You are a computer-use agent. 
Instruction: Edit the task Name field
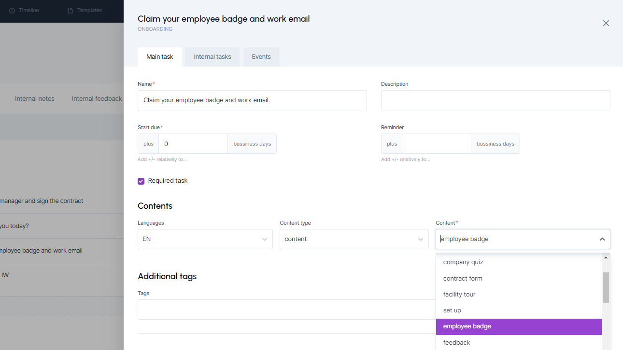click(252, 100)
